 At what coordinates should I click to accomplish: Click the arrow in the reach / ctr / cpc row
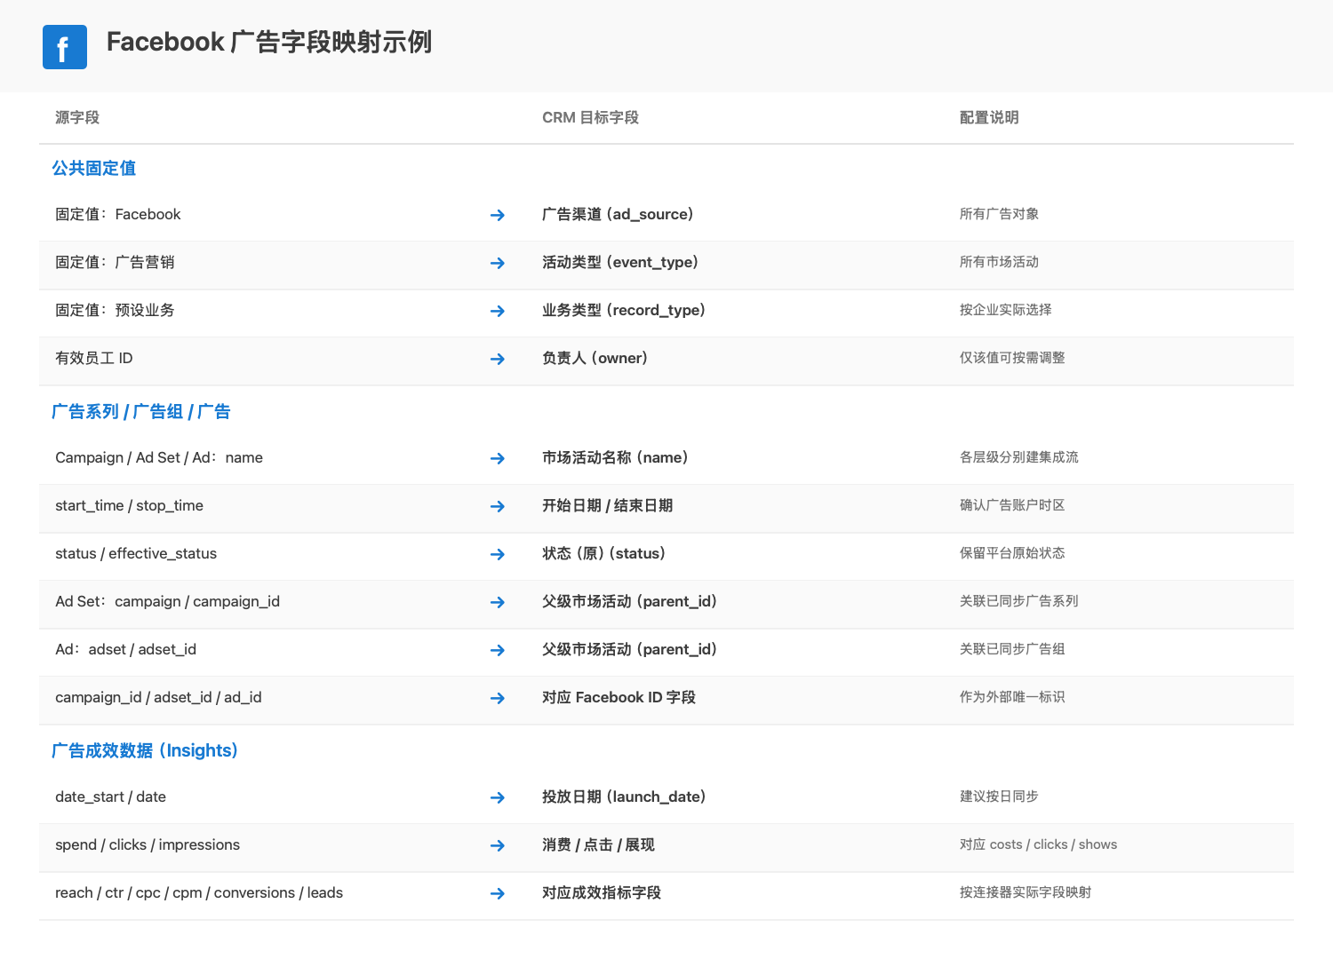click(498, 893)
